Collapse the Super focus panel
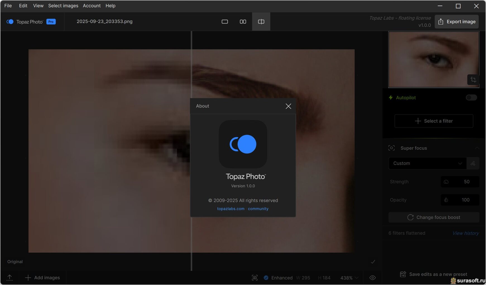The width and height of the screenshot is (486, 285). 477,148
